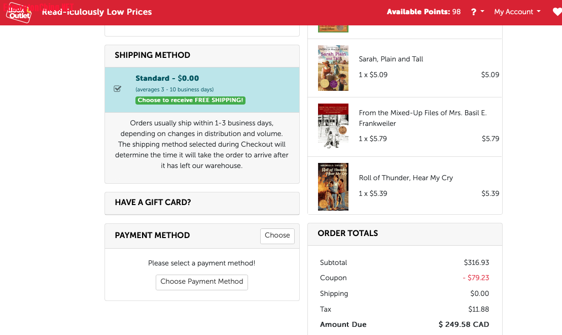The height and width of the screenshot is (335, 562).
Task: Click the 1 x $5.79 quantity line
Action: pyautogui.click(x=373, y=139)
